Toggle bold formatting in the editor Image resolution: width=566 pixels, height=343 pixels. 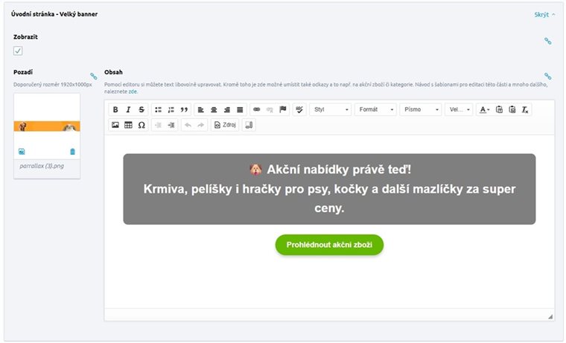(x=115, y=110)
